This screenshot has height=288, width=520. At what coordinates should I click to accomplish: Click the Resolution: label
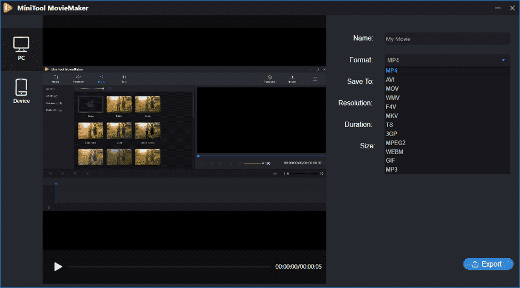tap(355, 103)
